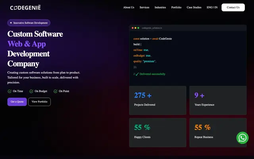The width and height of the screenshot is (254, 159).
Task: Open WhatsApp chat floating icon
Action: (x=242, y=138)
